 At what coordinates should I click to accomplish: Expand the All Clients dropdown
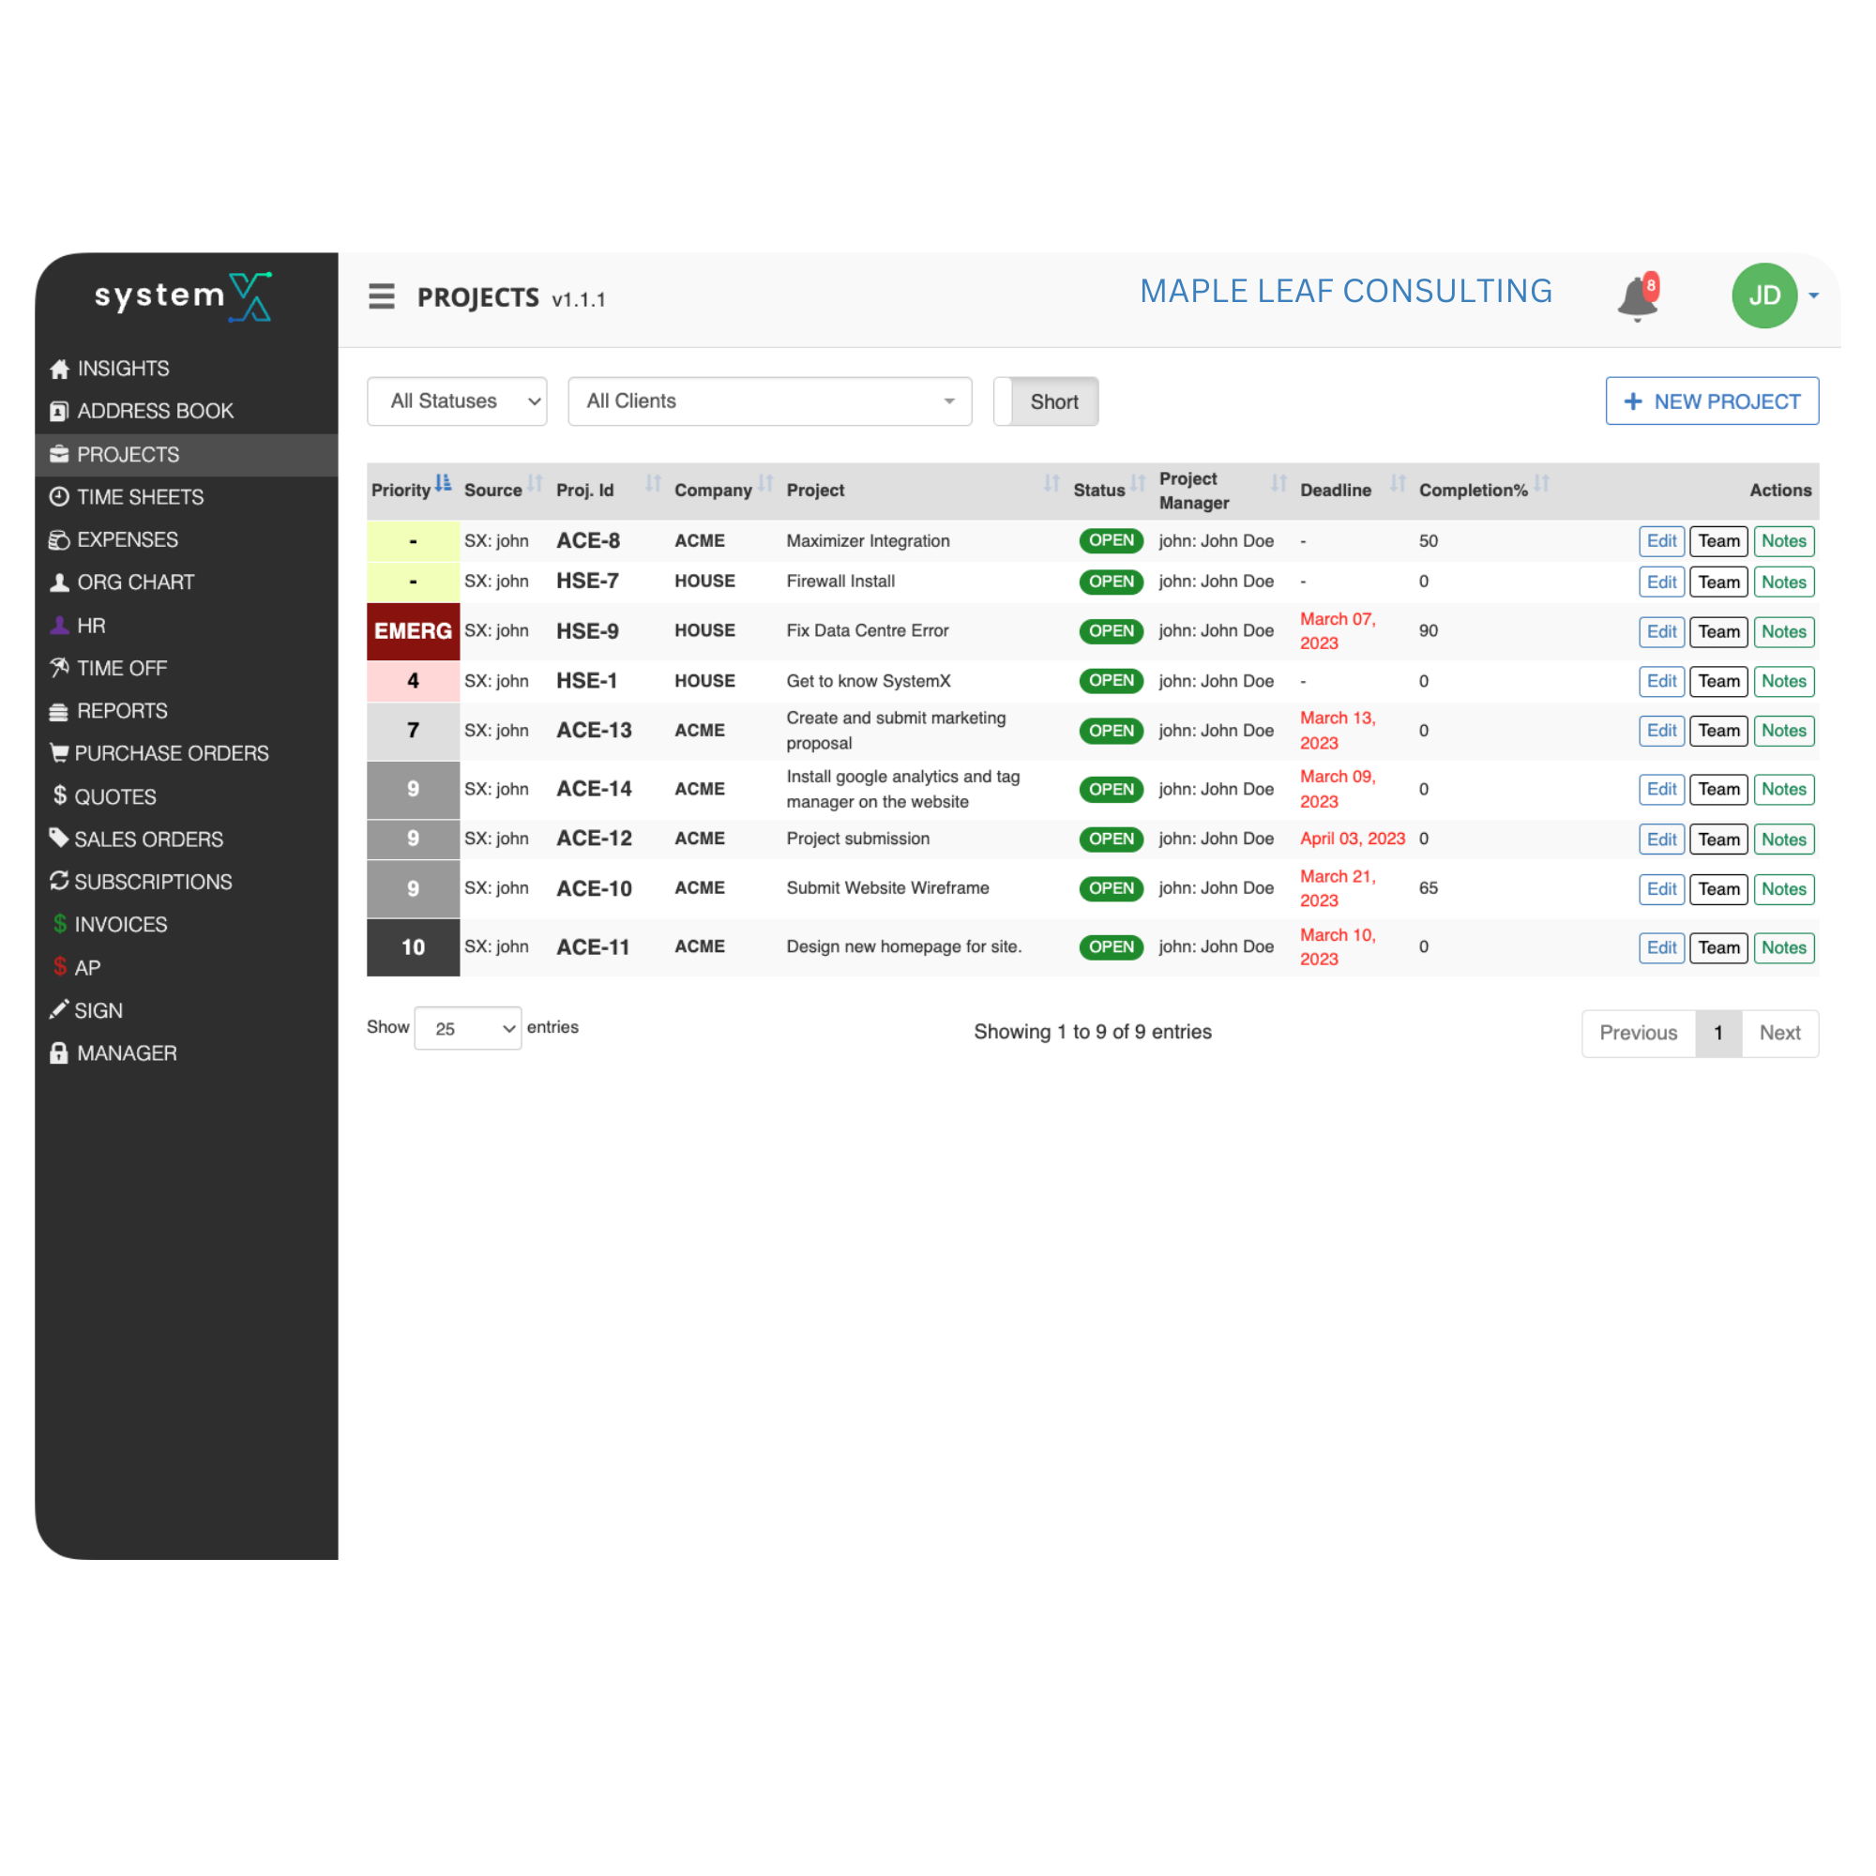pyautogui.click(x=769, y=402)
